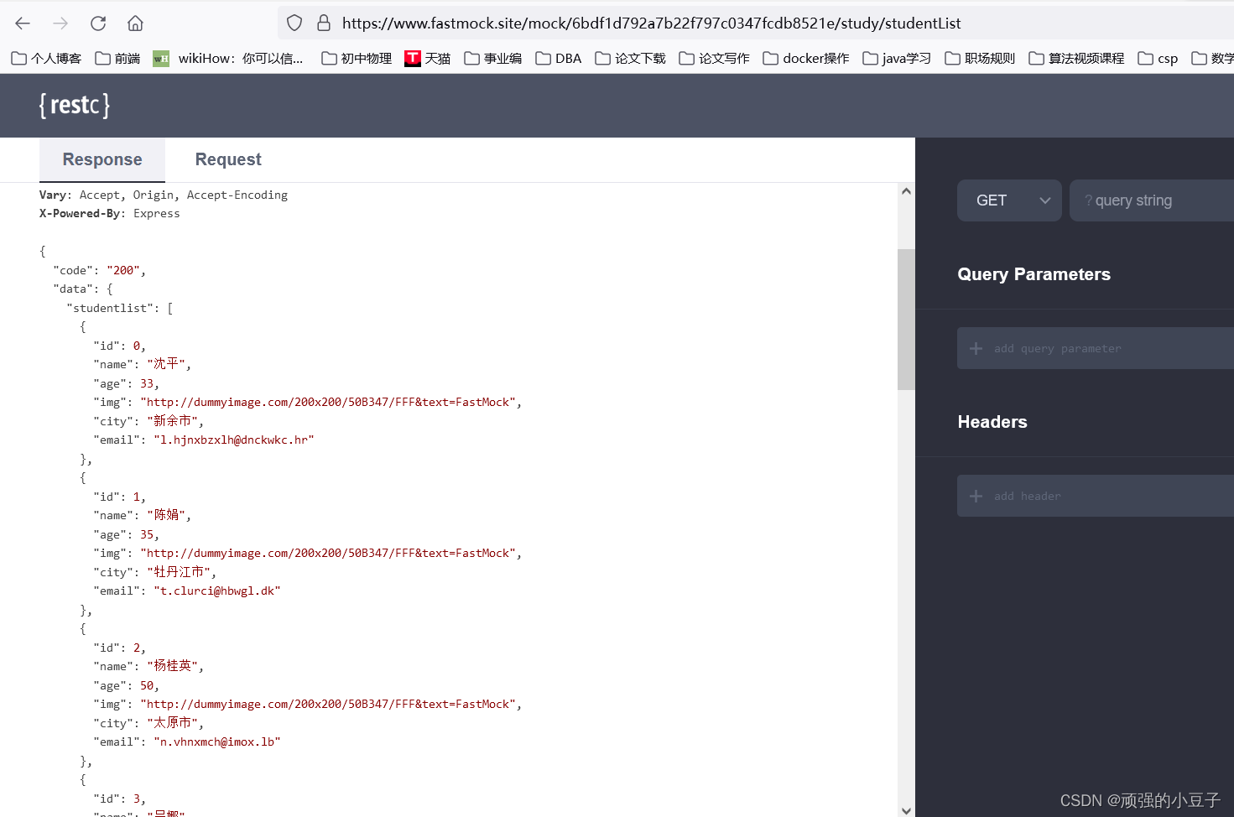Click the forward navigation arrow
Screen dimensions: 1234x817
[60, 23]
